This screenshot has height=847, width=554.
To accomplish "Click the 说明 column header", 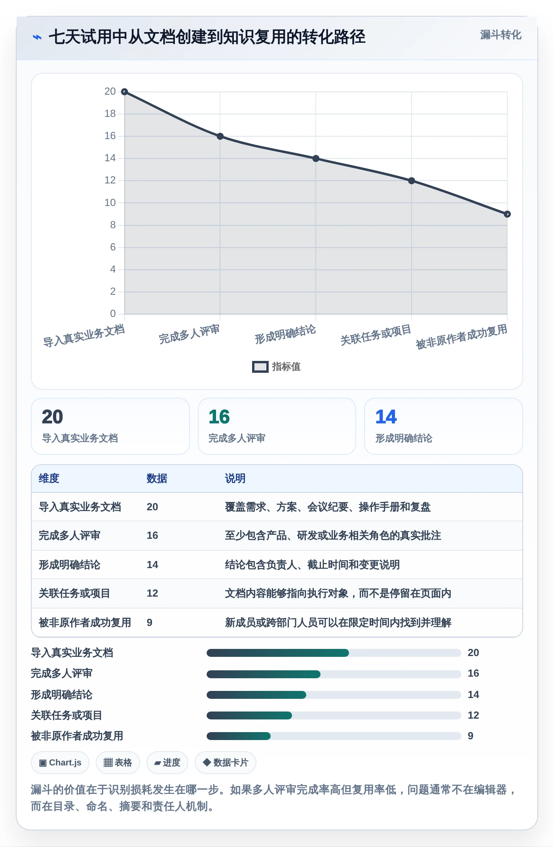I will click(235, 479).
